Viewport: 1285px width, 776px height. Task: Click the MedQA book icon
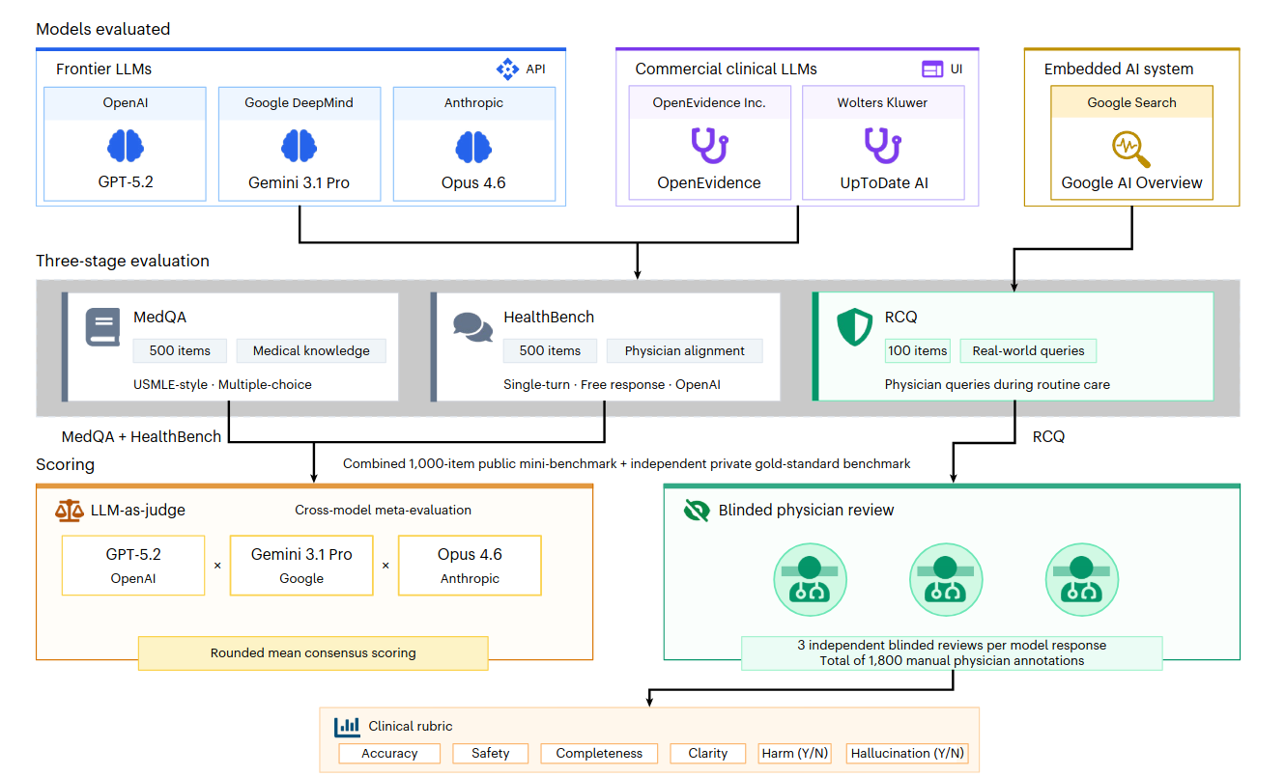point(102,327)
